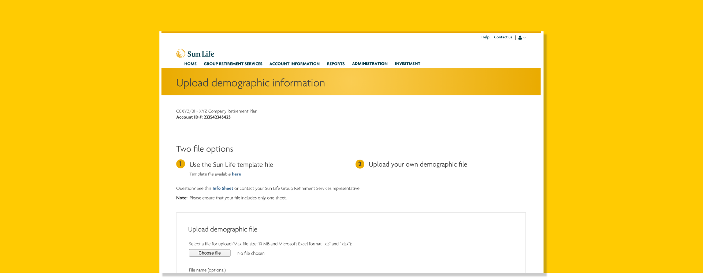Click 'Use the Sun Life template file' text
Image resolution: width=703 pixels, height=278 pixels.
coord(231,165)
